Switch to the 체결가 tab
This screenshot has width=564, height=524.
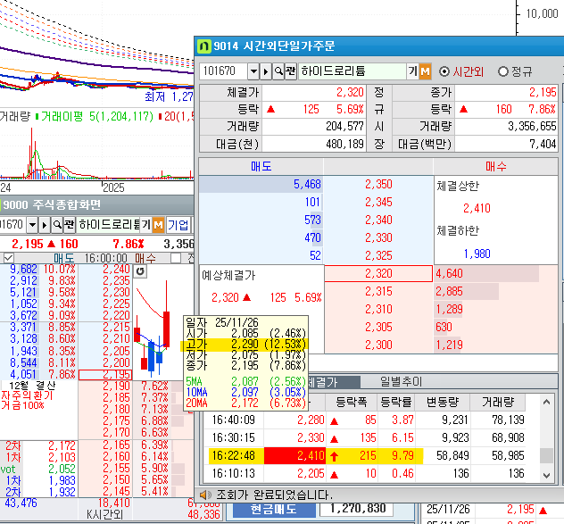(x=321, y=381)
